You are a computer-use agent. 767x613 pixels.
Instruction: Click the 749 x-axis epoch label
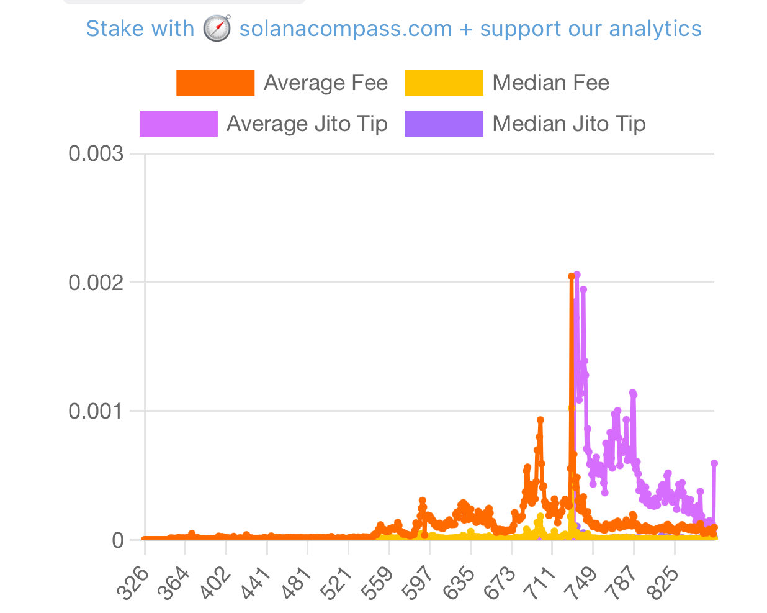(581, 583)
